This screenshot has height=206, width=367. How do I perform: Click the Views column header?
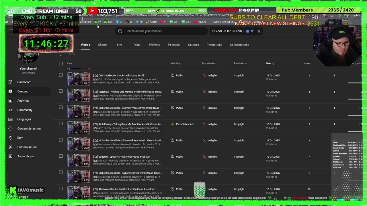[x=307, y=63]
